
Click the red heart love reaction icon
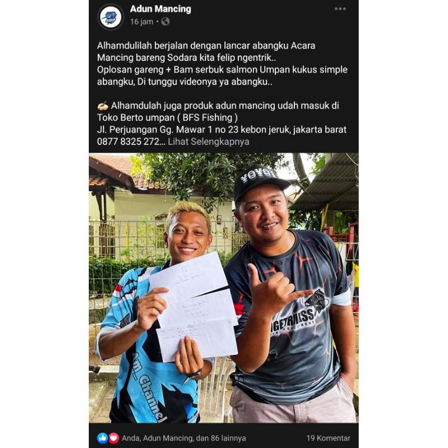pos(114,438)
